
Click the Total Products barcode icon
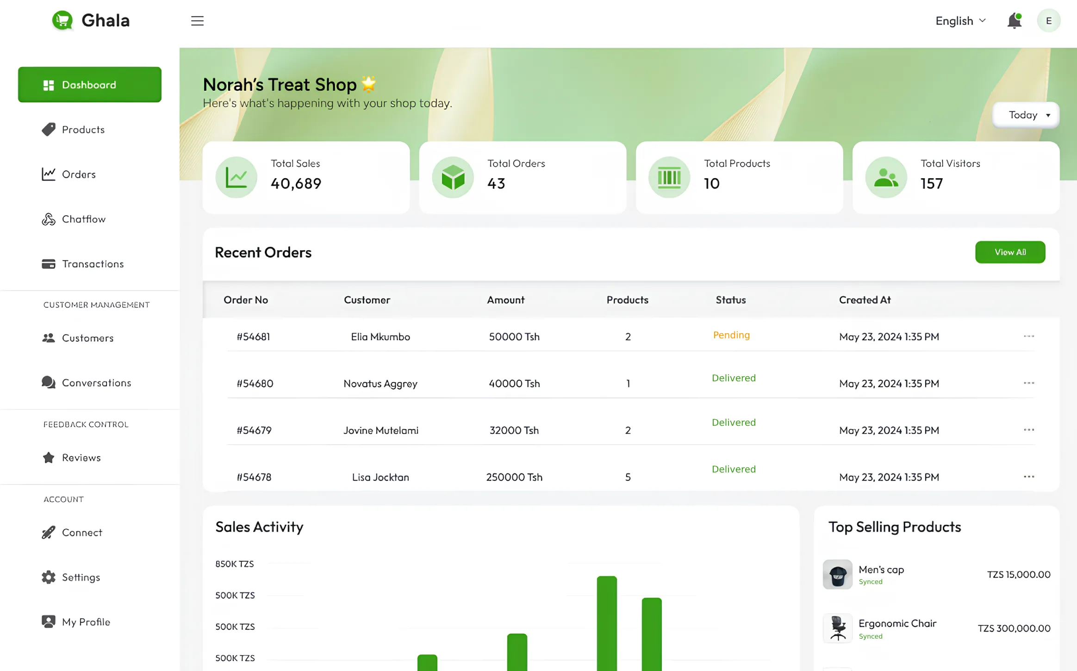pos(669,177)
